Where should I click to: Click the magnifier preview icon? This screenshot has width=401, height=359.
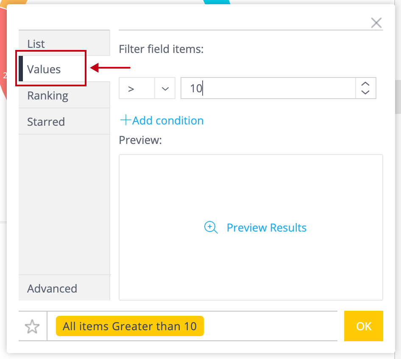coord(211,228)
